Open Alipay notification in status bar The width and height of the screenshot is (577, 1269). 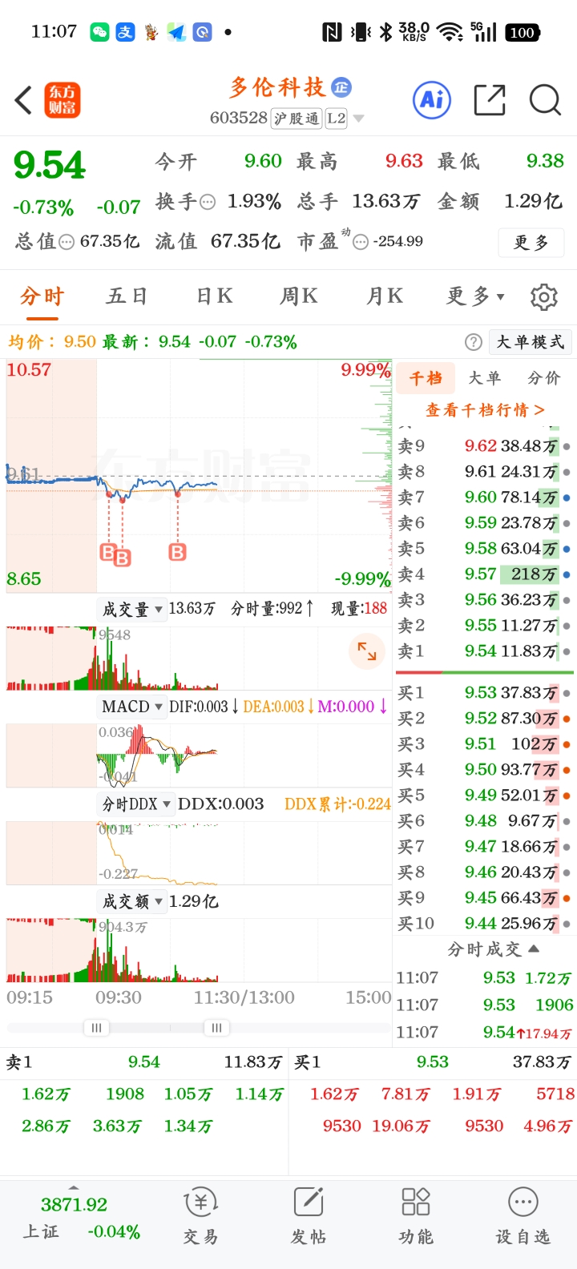[125, 32]
